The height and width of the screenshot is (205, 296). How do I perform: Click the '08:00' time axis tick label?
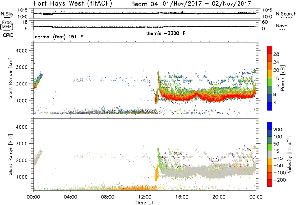point(108,197)
